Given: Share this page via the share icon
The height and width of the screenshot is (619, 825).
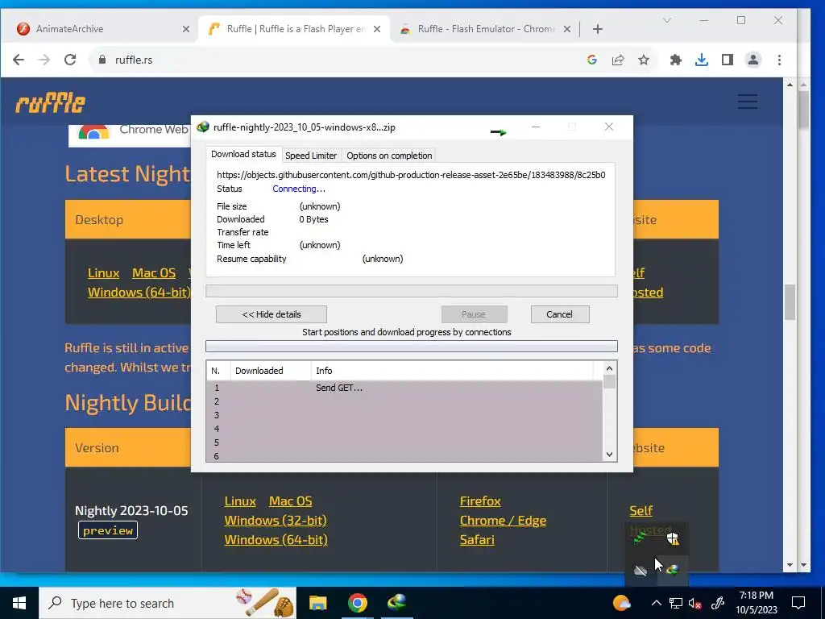Looking at the screenshot, I should [x=618, y=60].
